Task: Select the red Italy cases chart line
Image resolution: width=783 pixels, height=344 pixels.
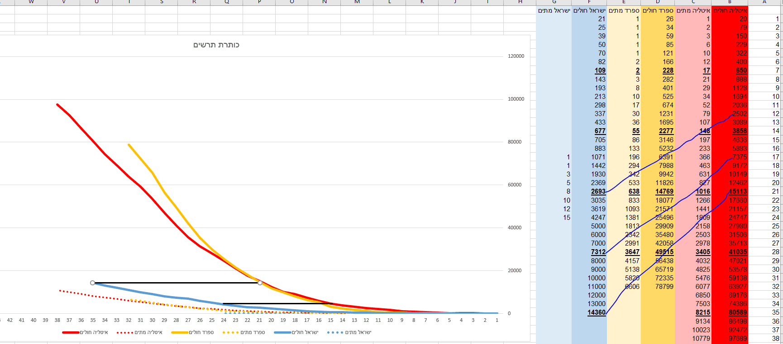Action: tap(105, 153)
